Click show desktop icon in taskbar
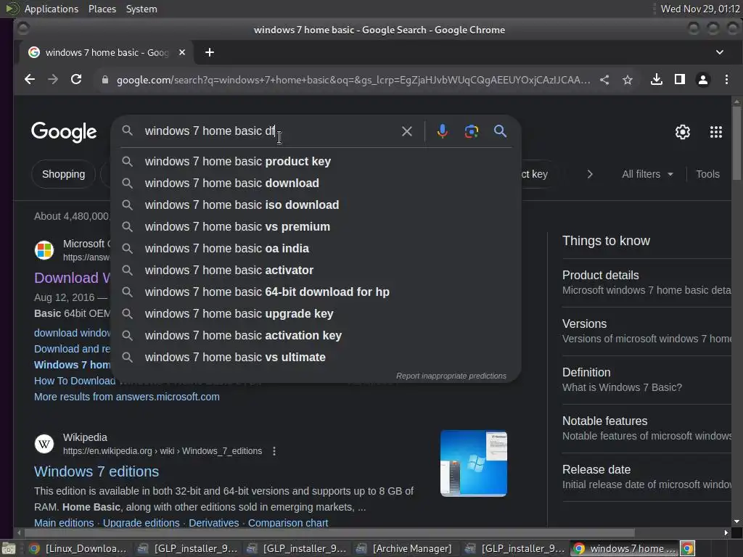This screenshot has width=743, height=557. point(9,548)
